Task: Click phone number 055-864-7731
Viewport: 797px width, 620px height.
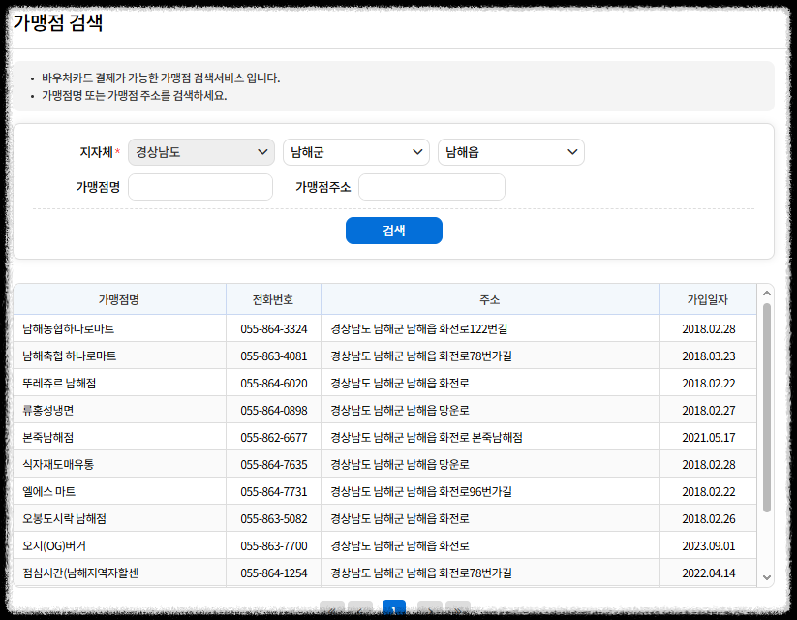Action: coord(274,492)
